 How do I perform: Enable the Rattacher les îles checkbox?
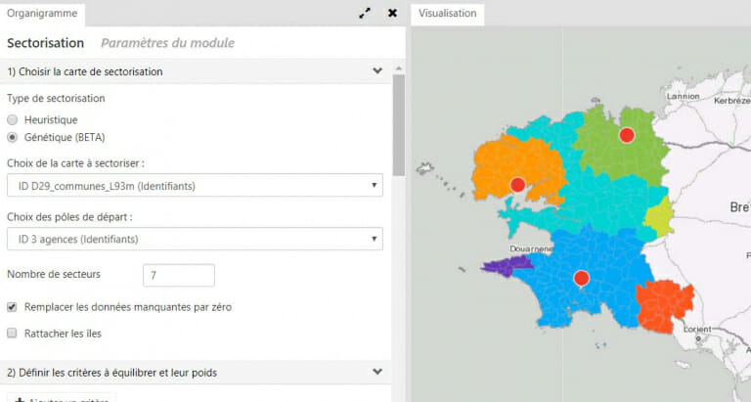click(x=13, y=334)
